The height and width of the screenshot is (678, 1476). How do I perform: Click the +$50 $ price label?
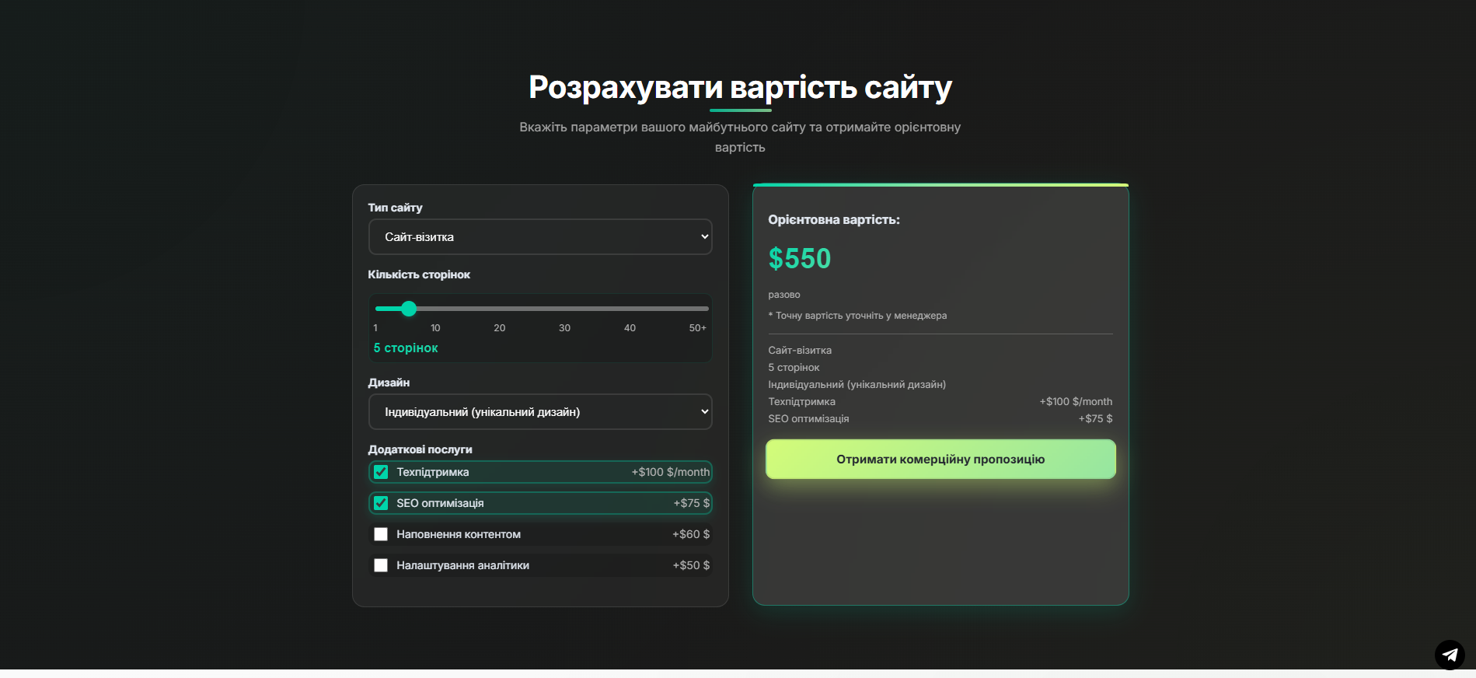point(691,565)
